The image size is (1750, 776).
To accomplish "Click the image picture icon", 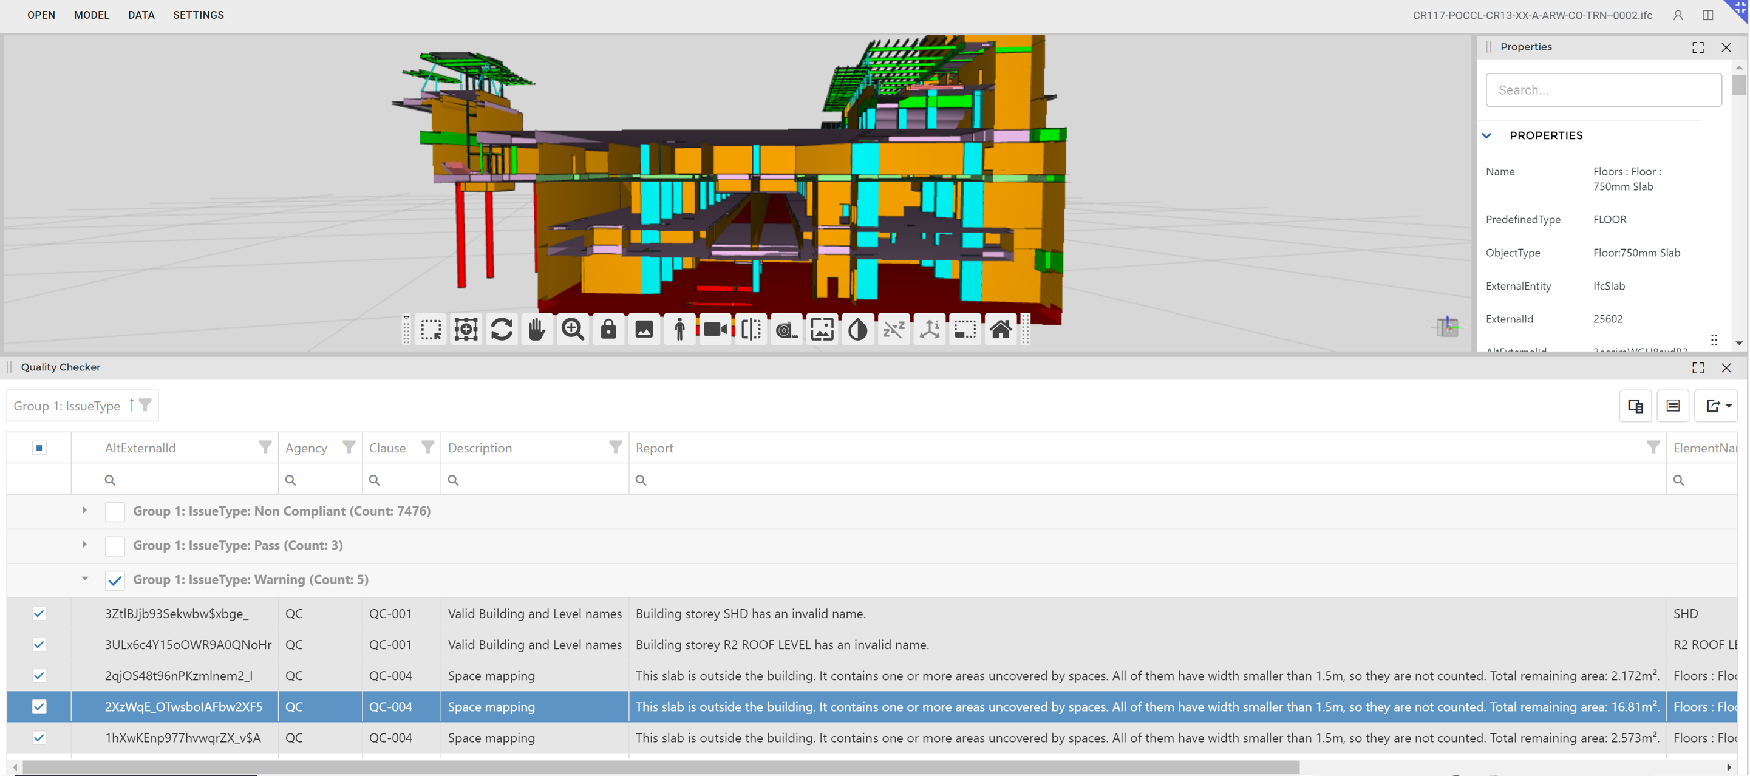I will [x=644, y=330].
